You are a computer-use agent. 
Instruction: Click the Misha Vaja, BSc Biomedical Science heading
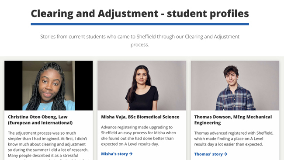pyautogui.click(x=140, y=117)
